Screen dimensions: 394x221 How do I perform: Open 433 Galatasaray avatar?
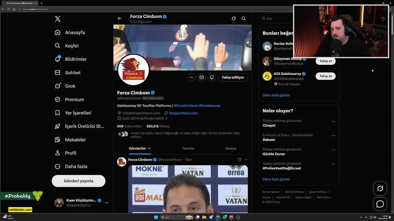[267, 76]
